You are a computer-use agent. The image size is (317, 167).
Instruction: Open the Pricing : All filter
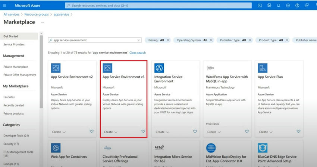coord(156,40)
